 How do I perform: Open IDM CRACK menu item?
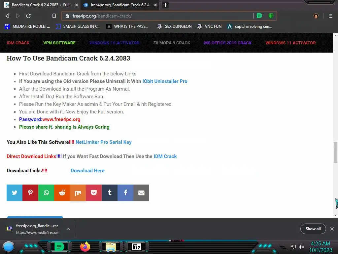[18, 43]
